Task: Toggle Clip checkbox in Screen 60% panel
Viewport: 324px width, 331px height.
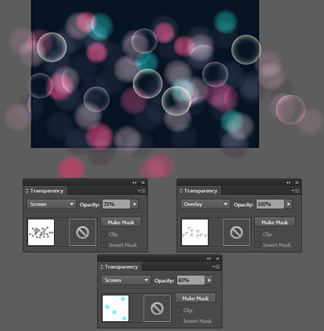Action: pyautogui.click(x=178, y=310)
